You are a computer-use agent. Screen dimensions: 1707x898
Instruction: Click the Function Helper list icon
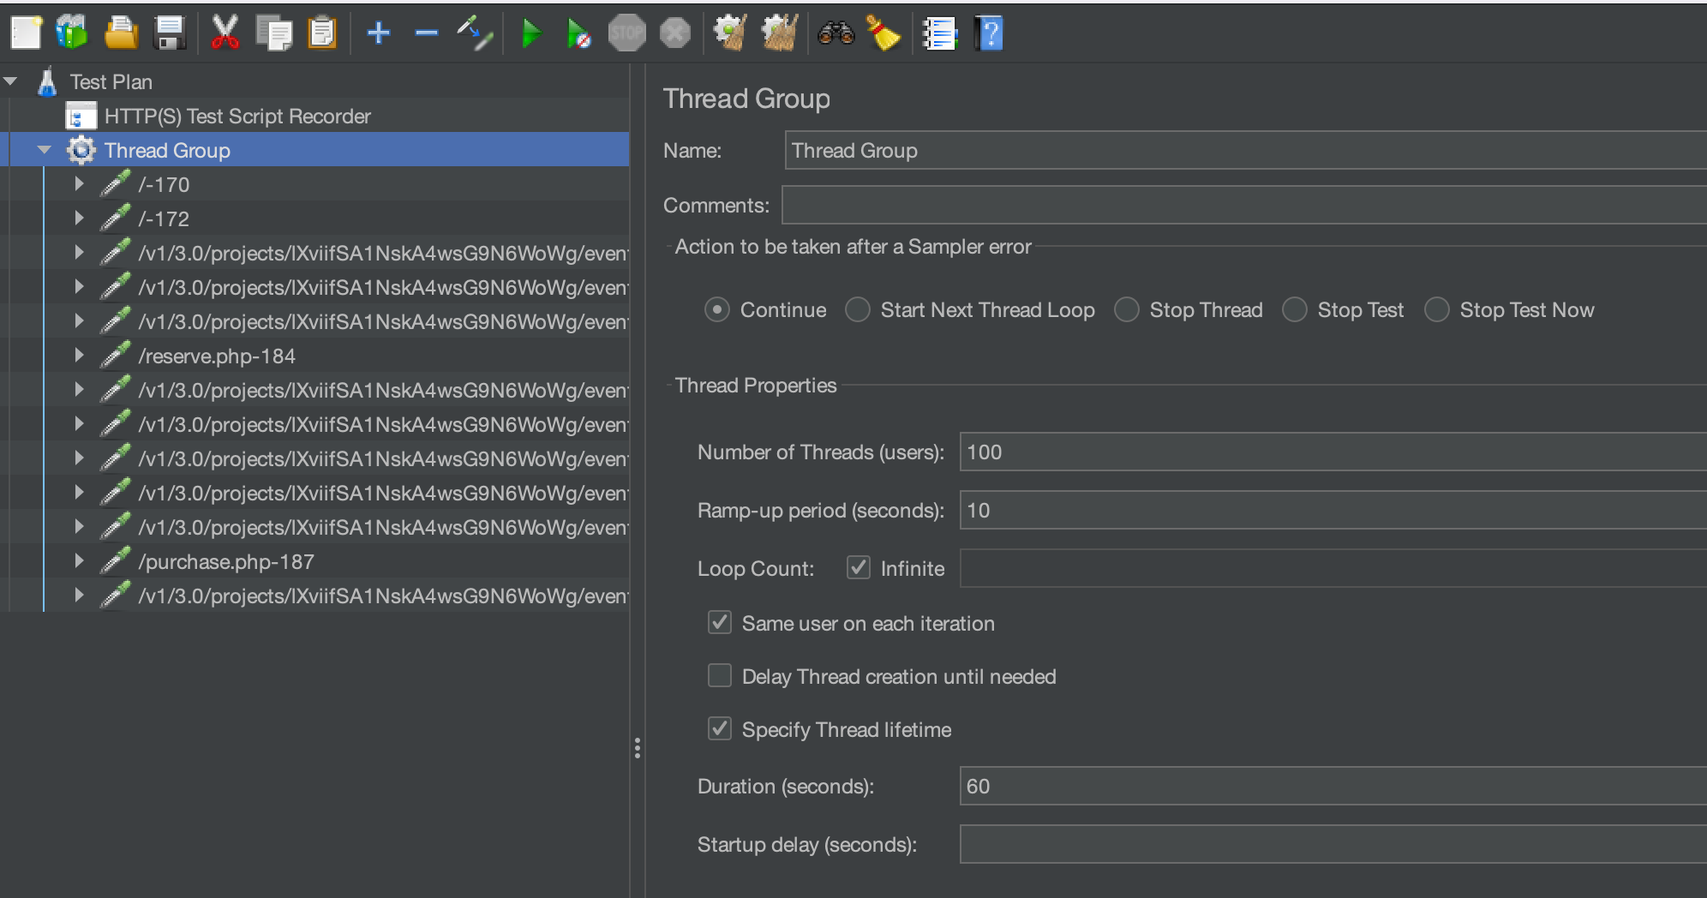[x=939, y=34]
